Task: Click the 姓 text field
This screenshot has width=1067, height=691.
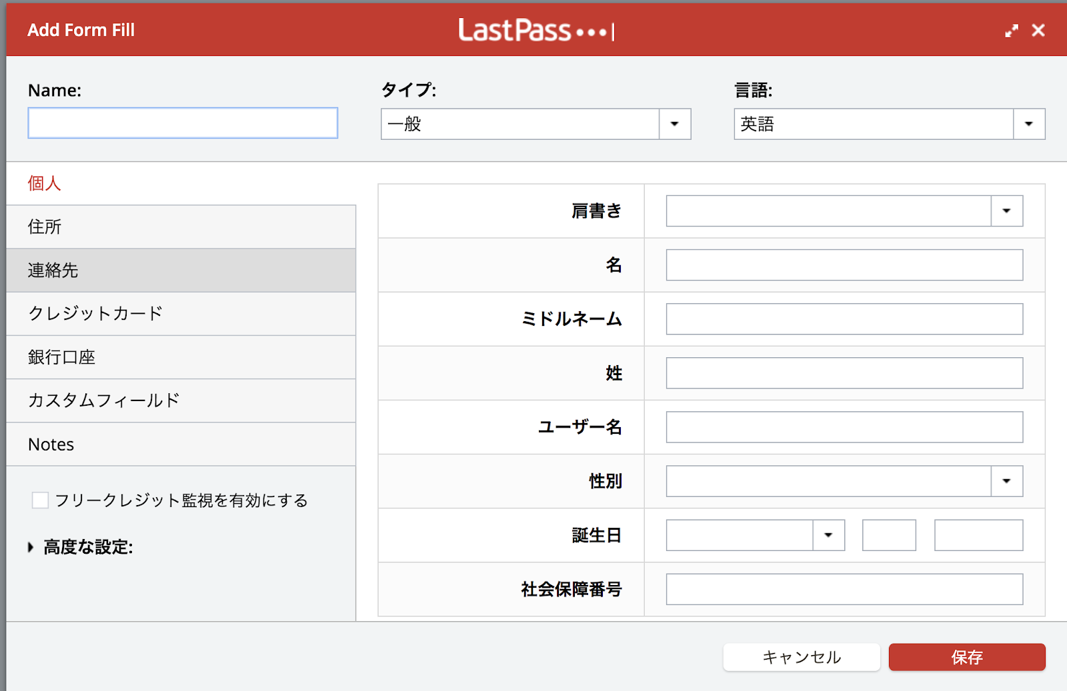Action: pos(844,373)
